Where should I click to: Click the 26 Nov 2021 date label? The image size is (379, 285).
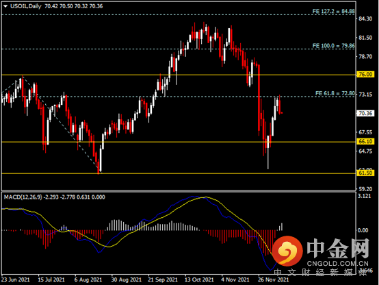274,280
